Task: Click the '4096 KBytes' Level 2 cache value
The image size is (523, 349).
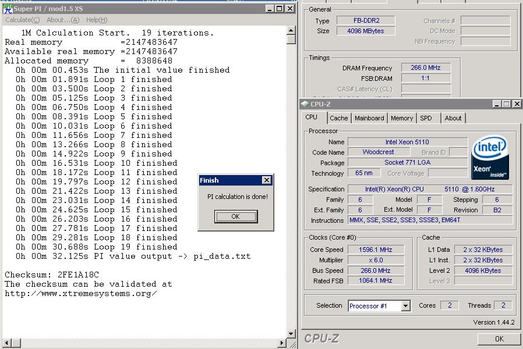Action: pyautogui.click(x=483, y=270)
